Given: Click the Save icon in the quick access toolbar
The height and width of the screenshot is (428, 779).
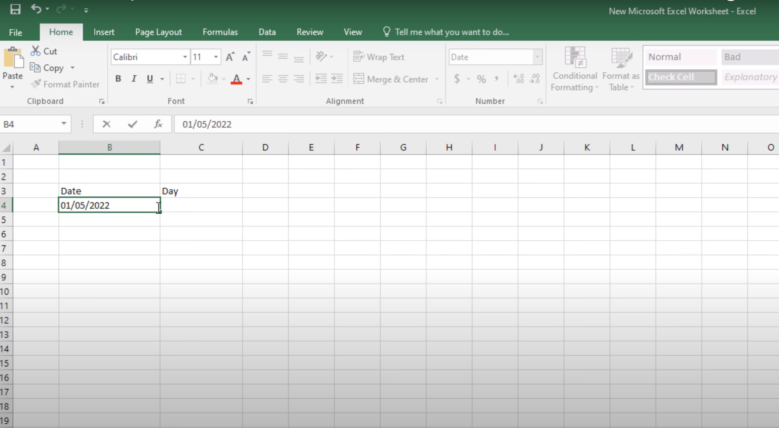Looking at the screenshot, I should point(15,10).
